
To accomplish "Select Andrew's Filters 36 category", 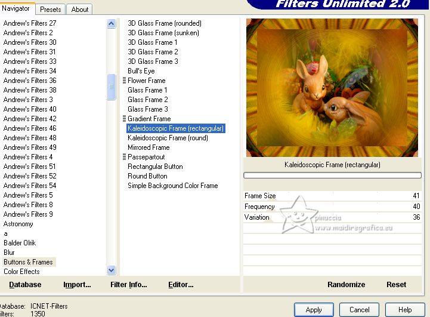I will 30,81.
